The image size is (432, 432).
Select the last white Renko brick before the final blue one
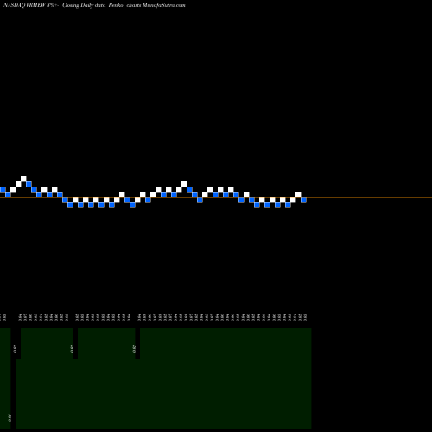pyautogui.click(x=298, y=194)
